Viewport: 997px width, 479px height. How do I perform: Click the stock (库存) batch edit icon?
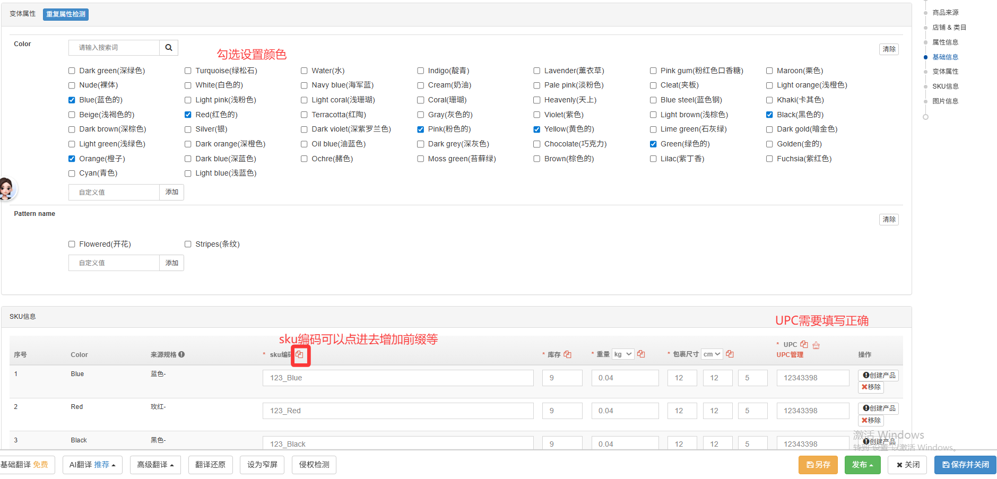click(x=567, y=354)
